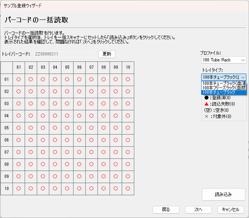249x218 pixels.
Task: Select the circle at row 01, column 10
Action: pyautogui.click(x=128, y=79)
